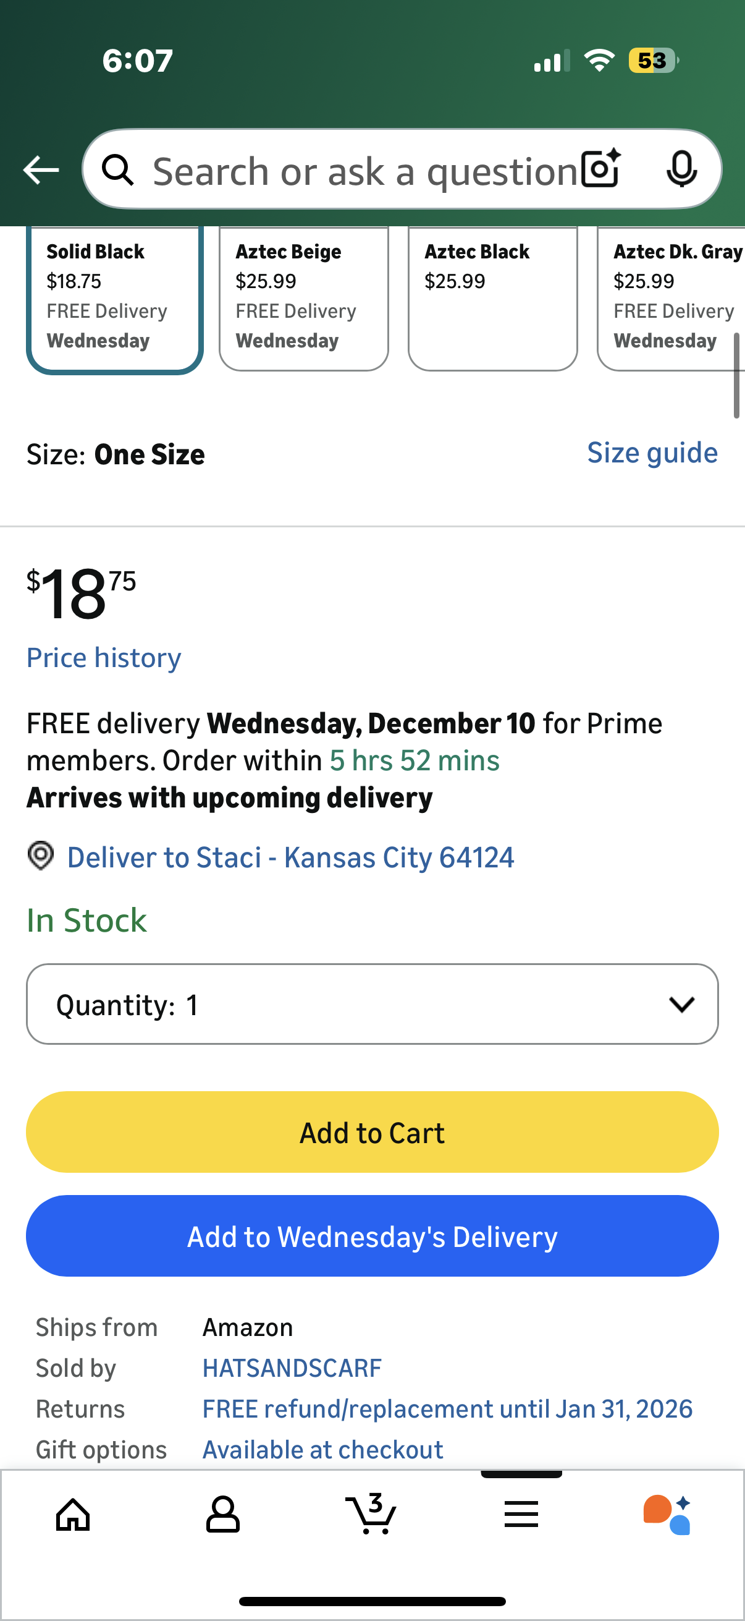This screenshot has height=1621, width=745.
Task: Open camera lens visual search
Action: (x=601, y=169)
